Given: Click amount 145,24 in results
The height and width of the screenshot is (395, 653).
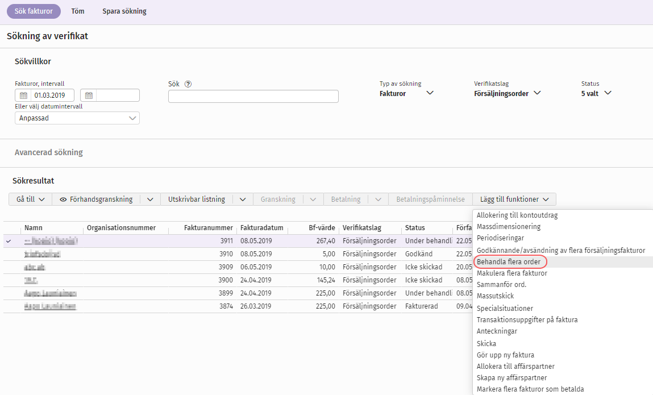Looking at the screenshot, I should (x=326, y=280).
